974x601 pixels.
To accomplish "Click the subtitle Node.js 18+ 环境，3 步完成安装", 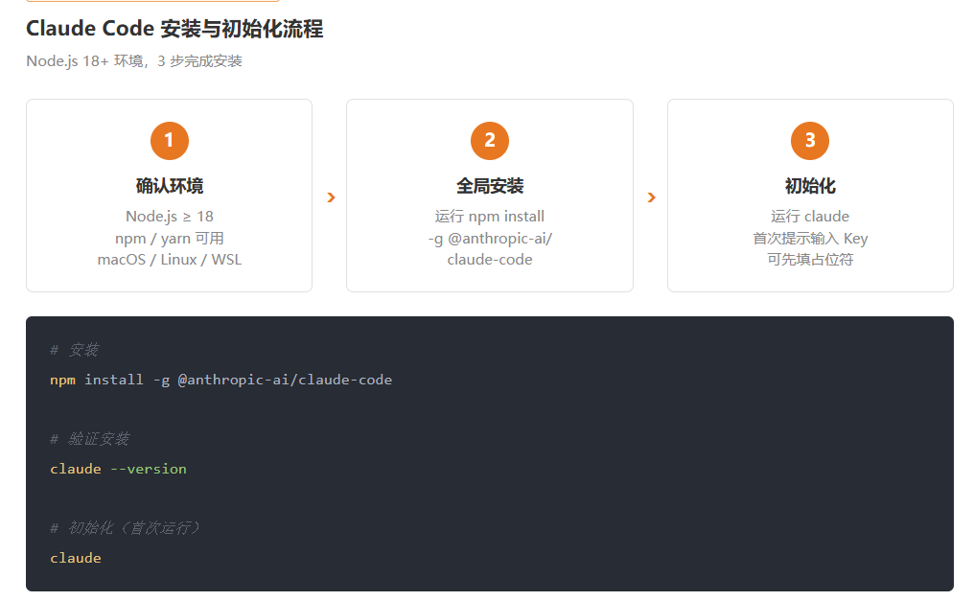I will tap(134, 60).
